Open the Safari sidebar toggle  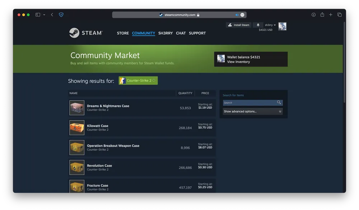38,15
